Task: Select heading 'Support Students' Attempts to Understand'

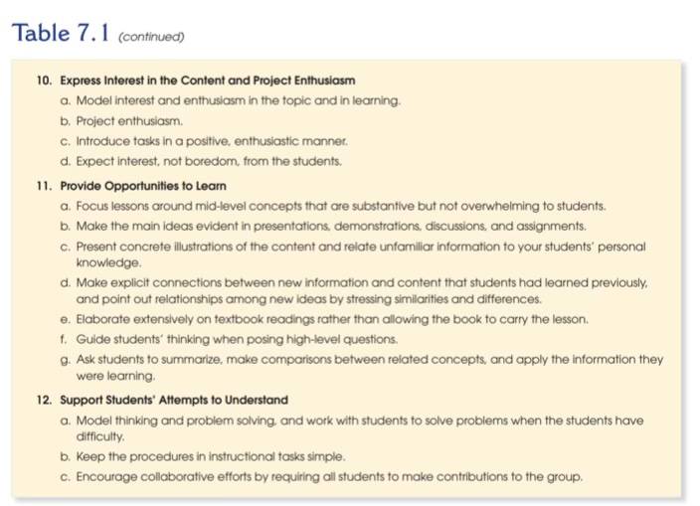Action: [x=174, y=400]
